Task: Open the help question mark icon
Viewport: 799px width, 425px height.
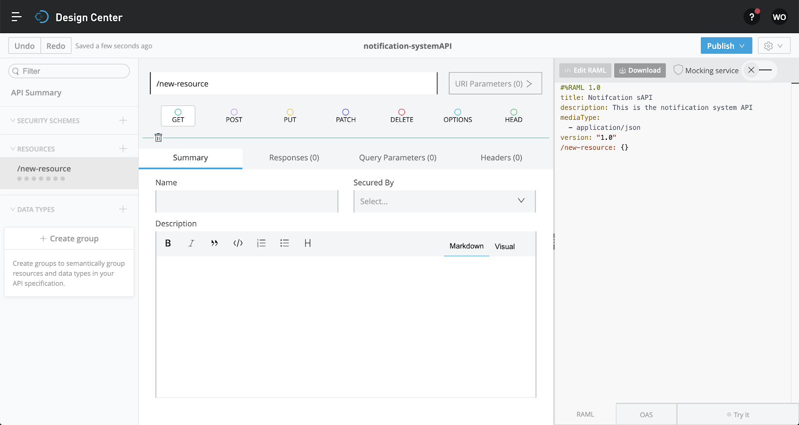Action: (752, 17)
